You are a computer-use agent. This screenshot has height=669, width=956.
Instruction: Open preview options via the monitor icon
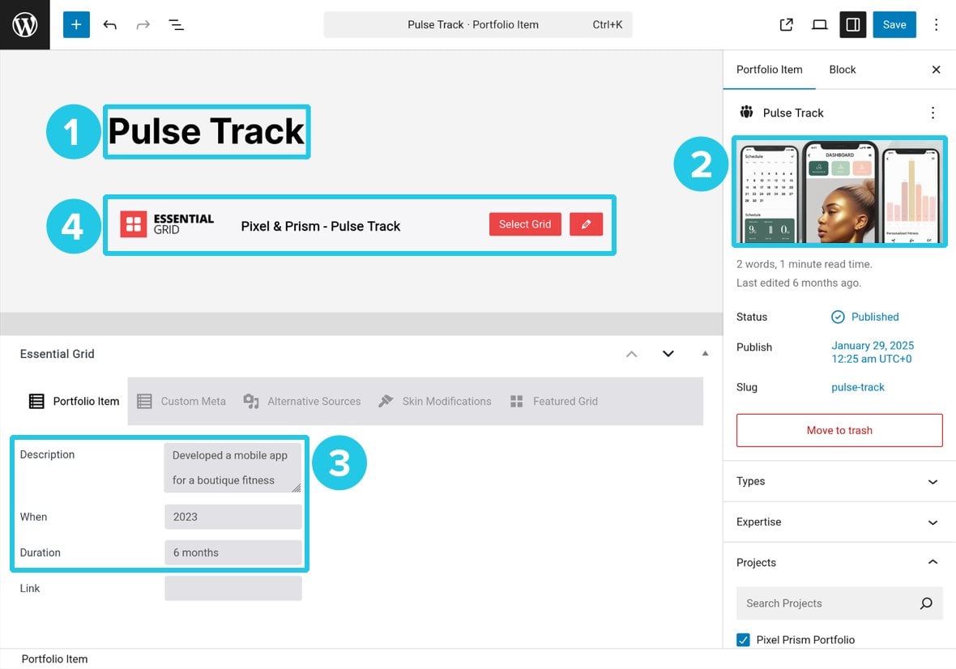click(820, 24)
